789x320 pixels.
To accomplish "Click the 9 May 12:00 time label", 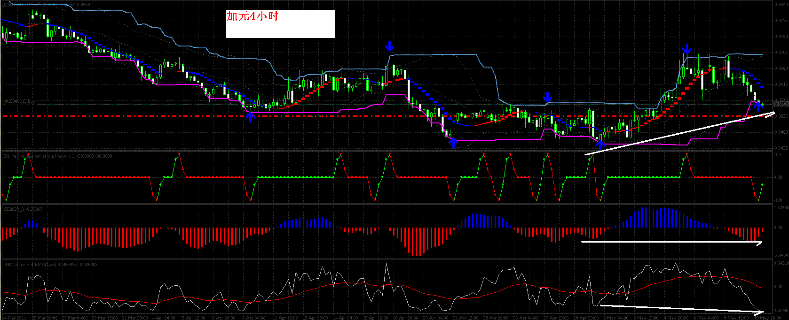I will tap(736, 318).
